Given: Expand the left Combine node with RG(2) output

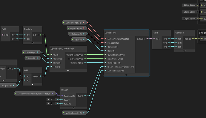Looking at the screenshot, I should click(33, 43).
